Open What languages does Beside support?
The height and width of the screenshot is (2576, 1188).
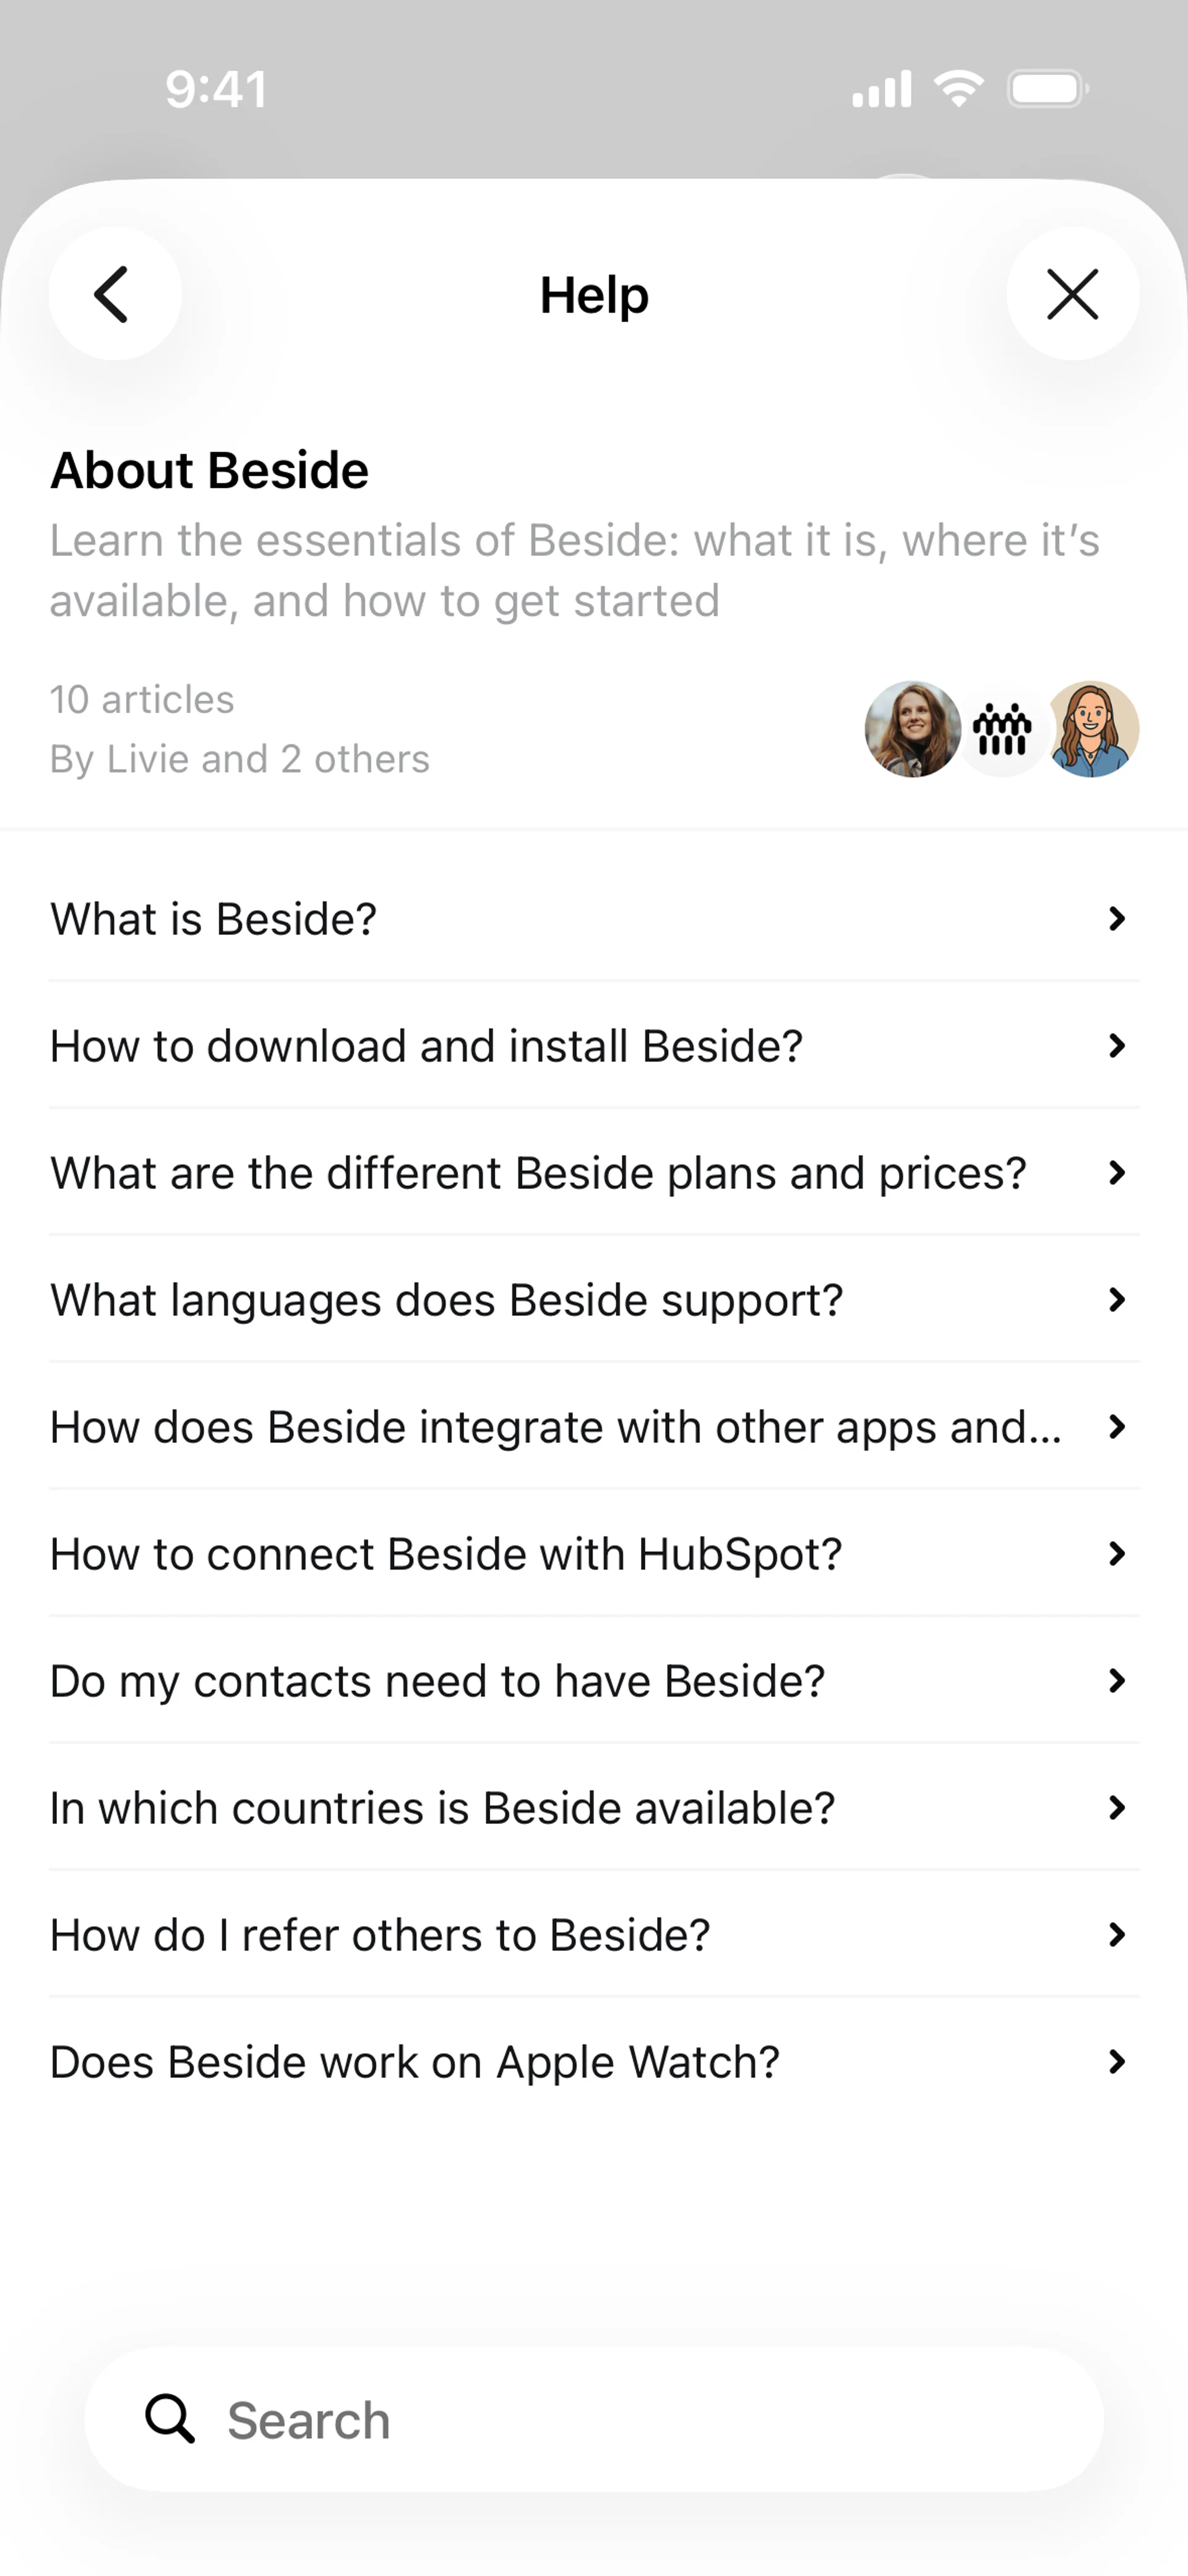[x=447, y=1300]
